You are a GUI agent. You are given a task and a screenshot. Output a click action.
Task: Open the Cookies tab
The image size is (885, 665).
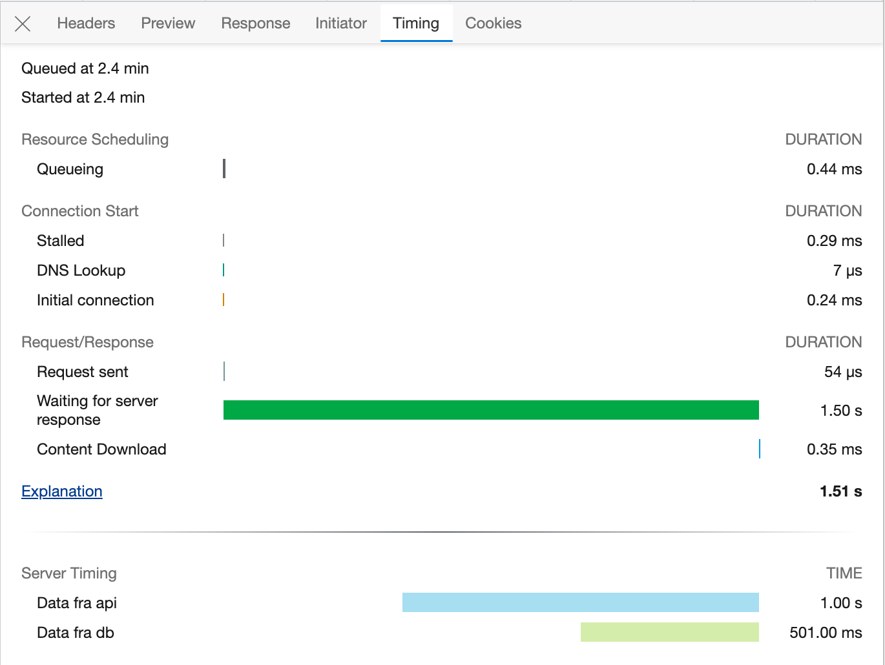pos(493,23)
